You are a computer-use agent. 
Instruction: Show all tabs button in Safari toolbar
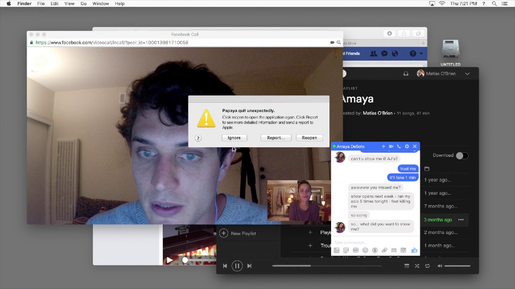(x=418, y=34)
